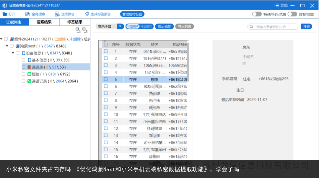Image resolution: width=319 pixels, height=178 pixels.
Task: Sort by the 序号 column header
Action: (116, 45)
